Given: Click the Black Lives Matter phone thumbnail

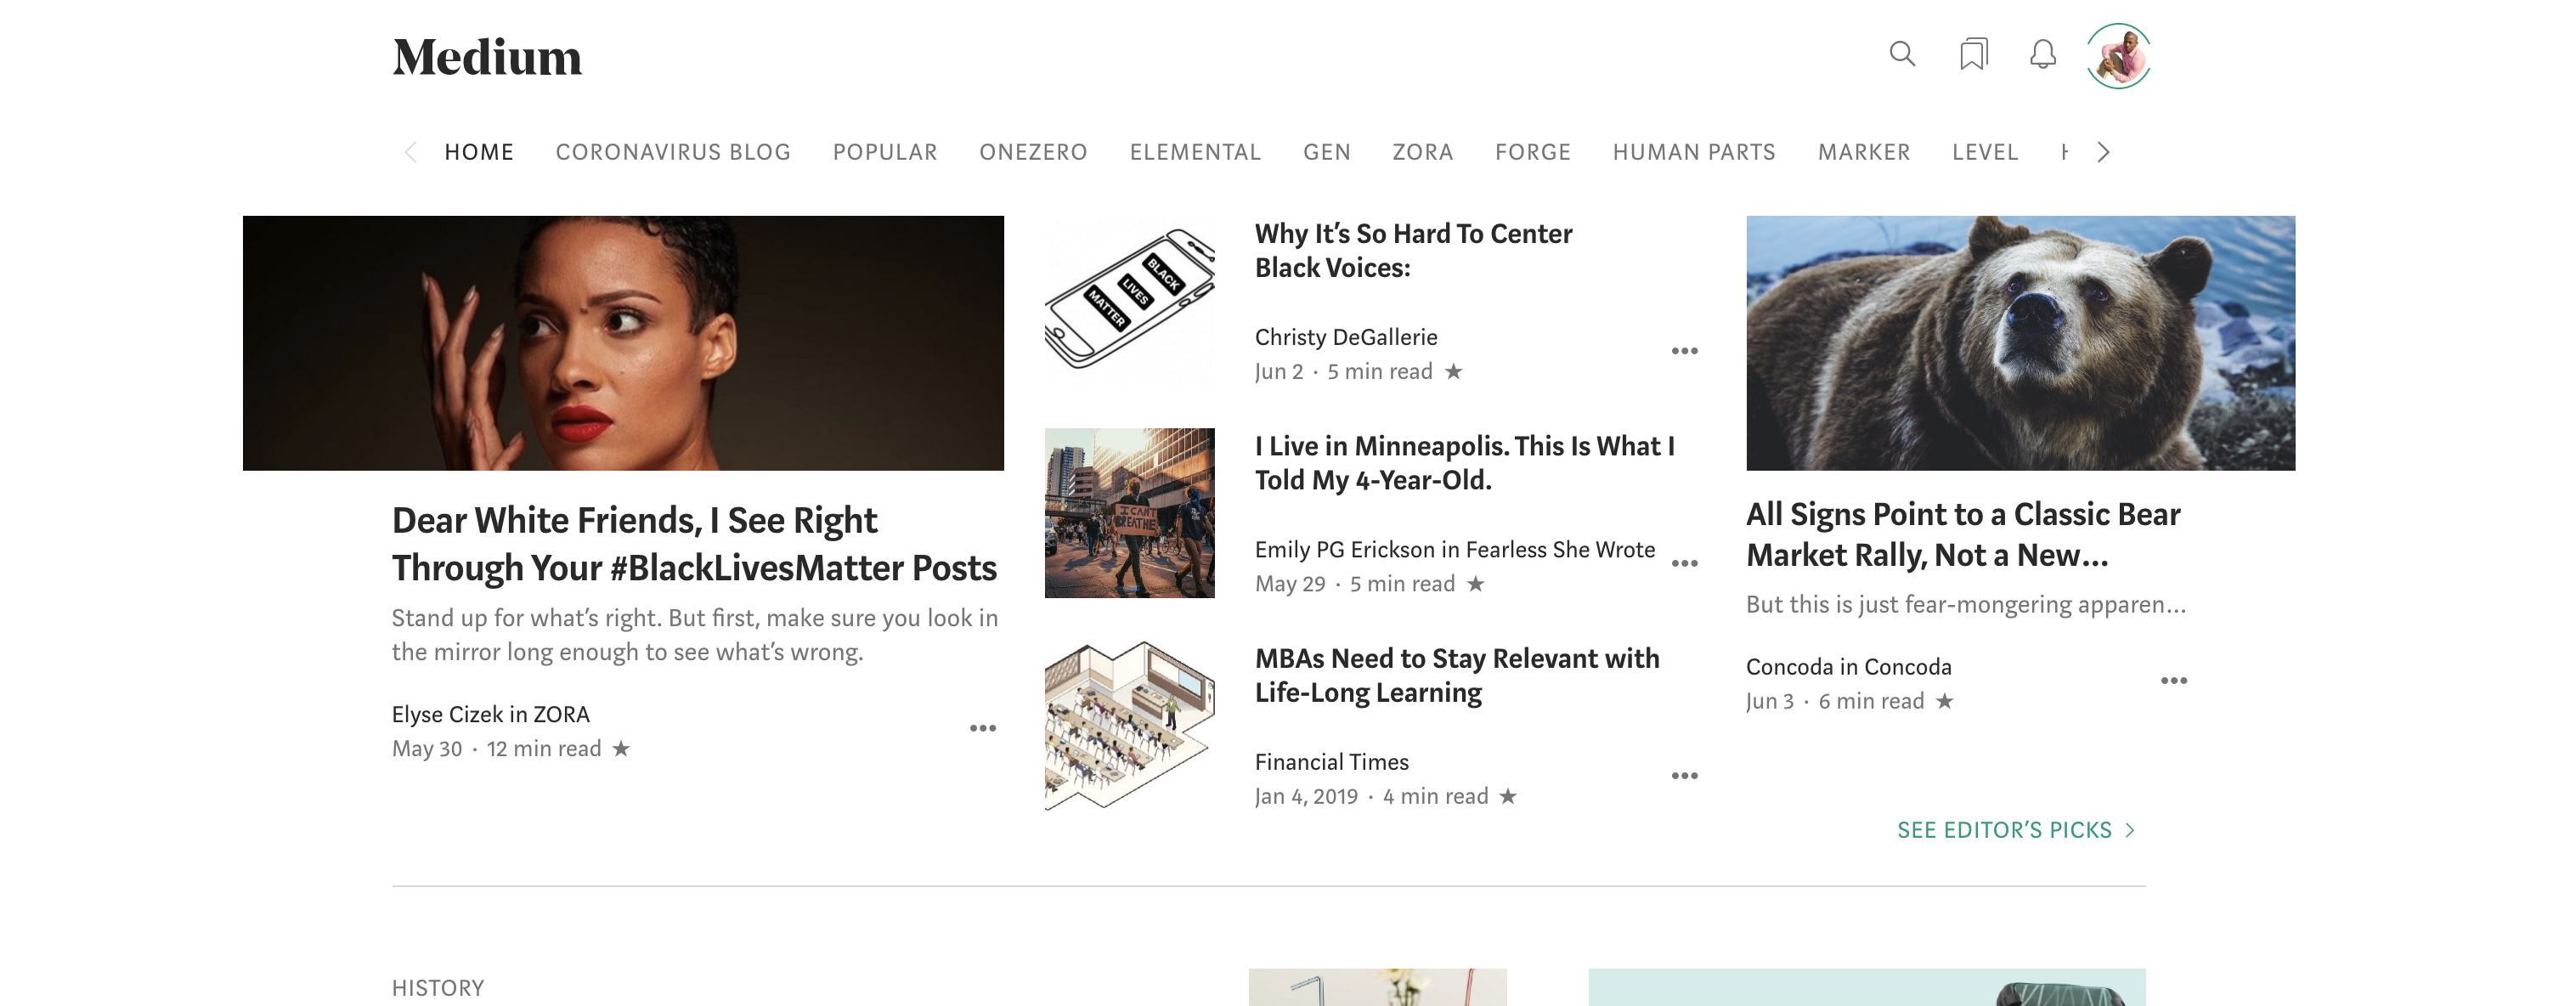Looking at the screenshot, I should pyautogui.click(x=1129, y=301).
